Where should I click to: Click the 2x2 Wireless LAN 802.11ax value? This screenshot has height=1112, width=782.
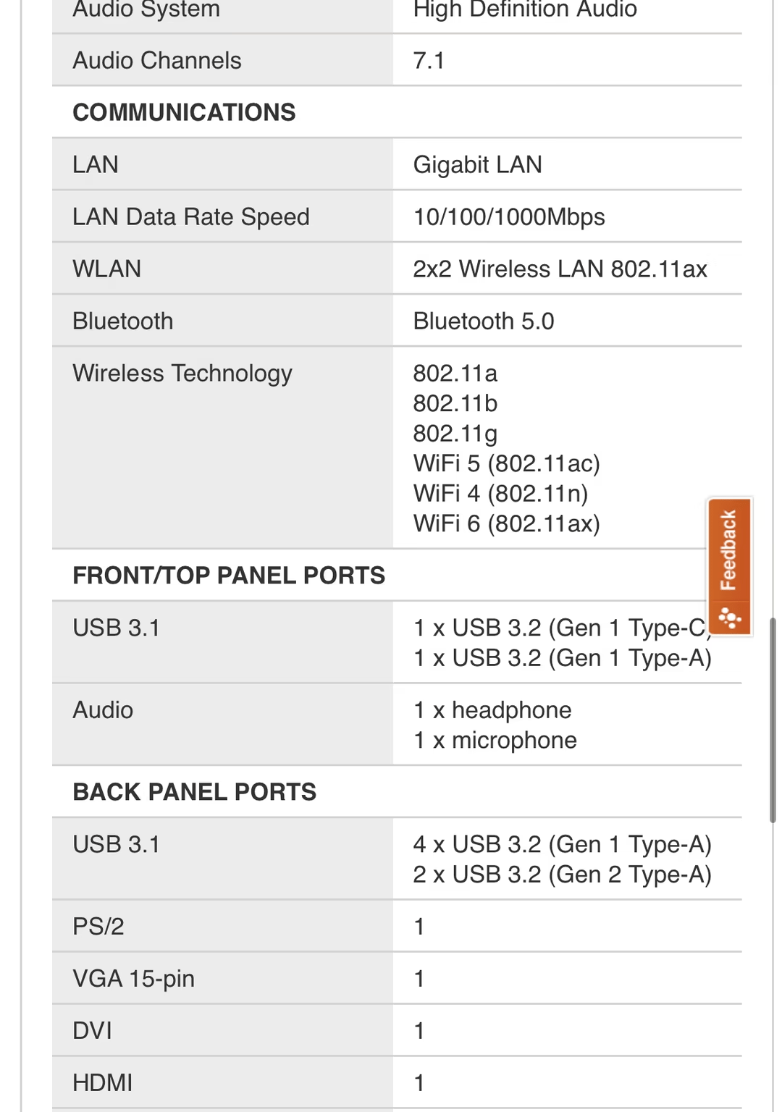click(x=560, y=269)
